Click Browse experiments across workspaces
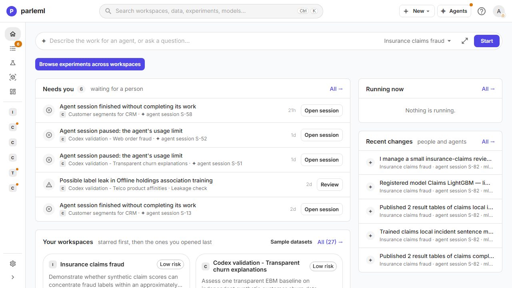The width and height of the screenshot is (512, 288). 90,64
